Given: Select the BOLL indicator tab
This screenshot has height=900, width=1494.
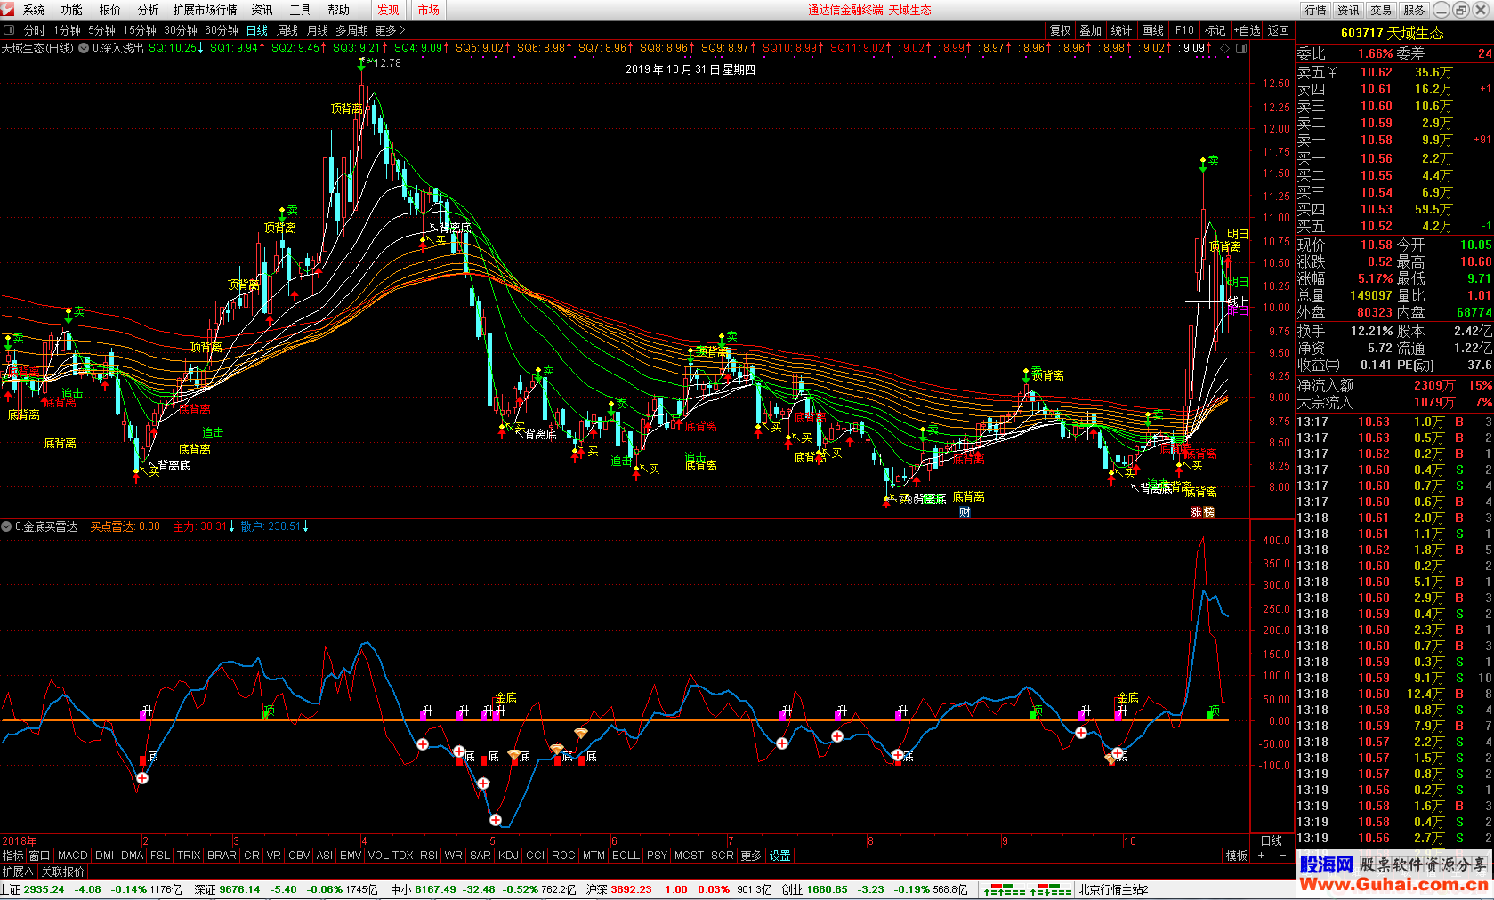Looking at the screenshot, I should pos(626,856).
